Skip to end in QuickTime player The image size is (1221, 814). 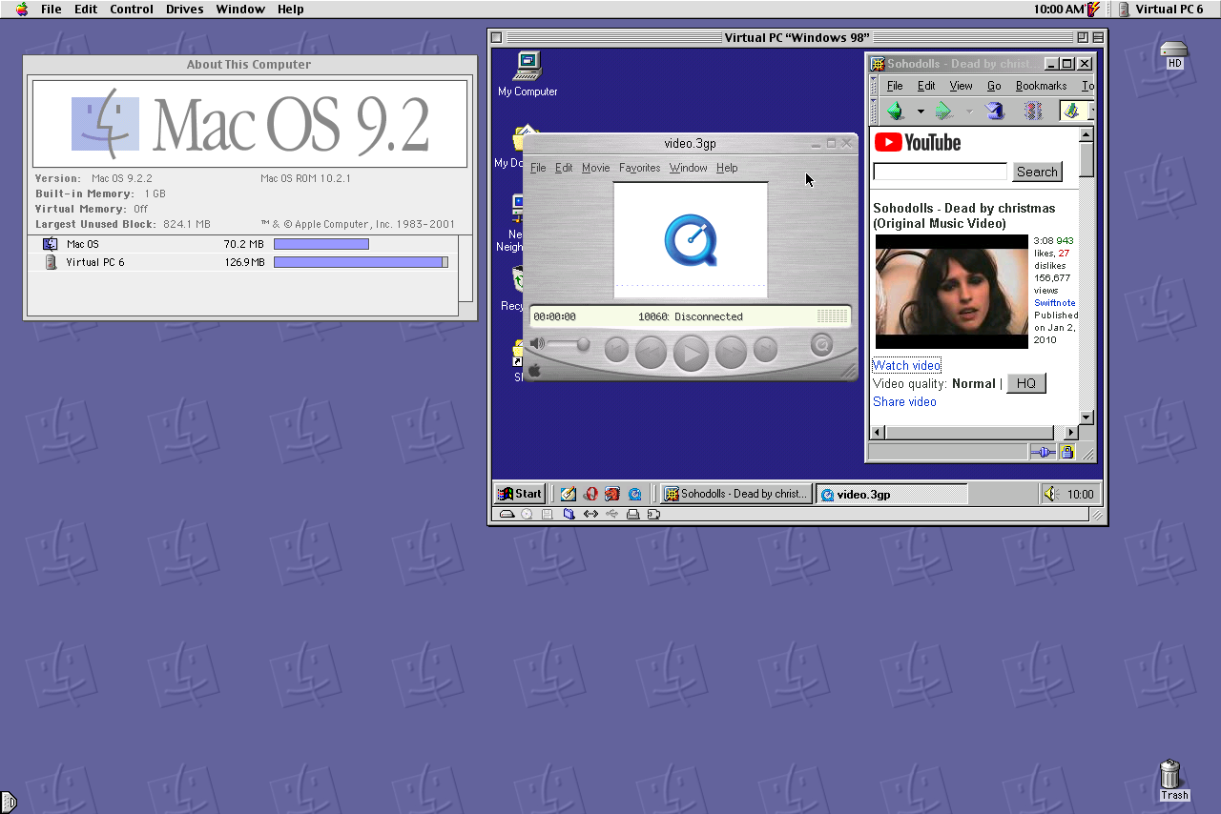tap(765, 351)
